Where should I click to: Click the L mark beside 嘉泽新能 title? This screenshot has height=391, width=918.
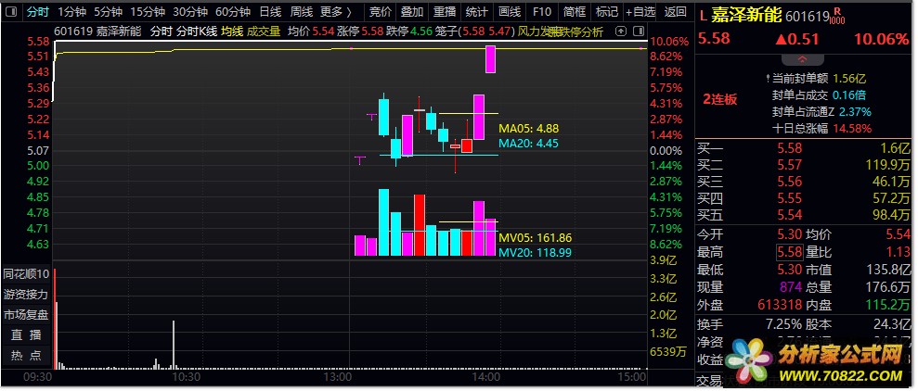click(x=704, y=16)
